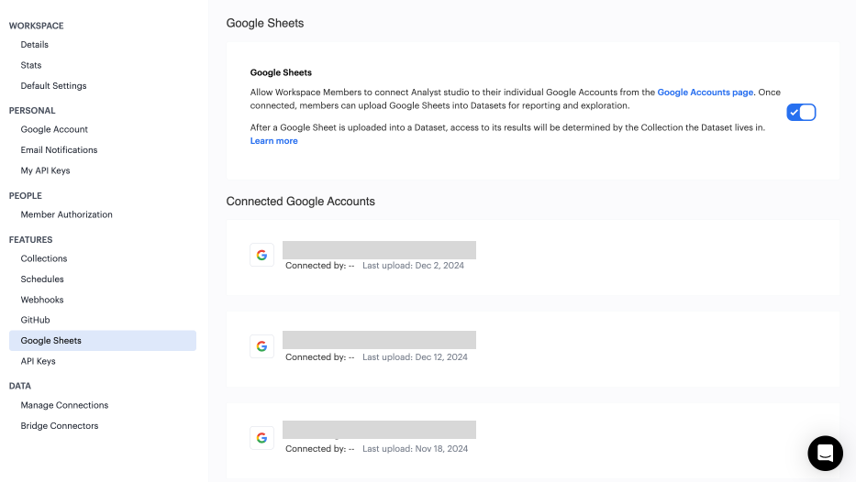Viewport: 856px width, 482px height.
Task: Go to Stats in the sidebar
Action: click(x=31, y=65)
